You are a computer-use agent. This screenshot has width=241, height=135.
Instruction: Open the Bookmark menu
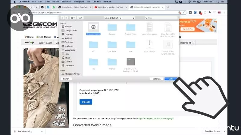coord(66,2)
